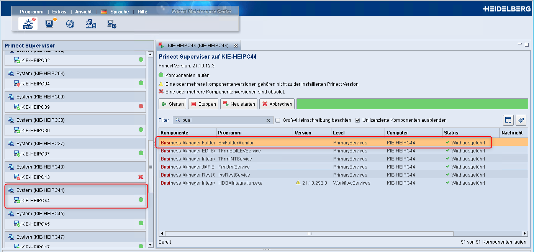Select the System (KIE-HEIPC04) group
The image size is (534, 252).
coord(75,74)
